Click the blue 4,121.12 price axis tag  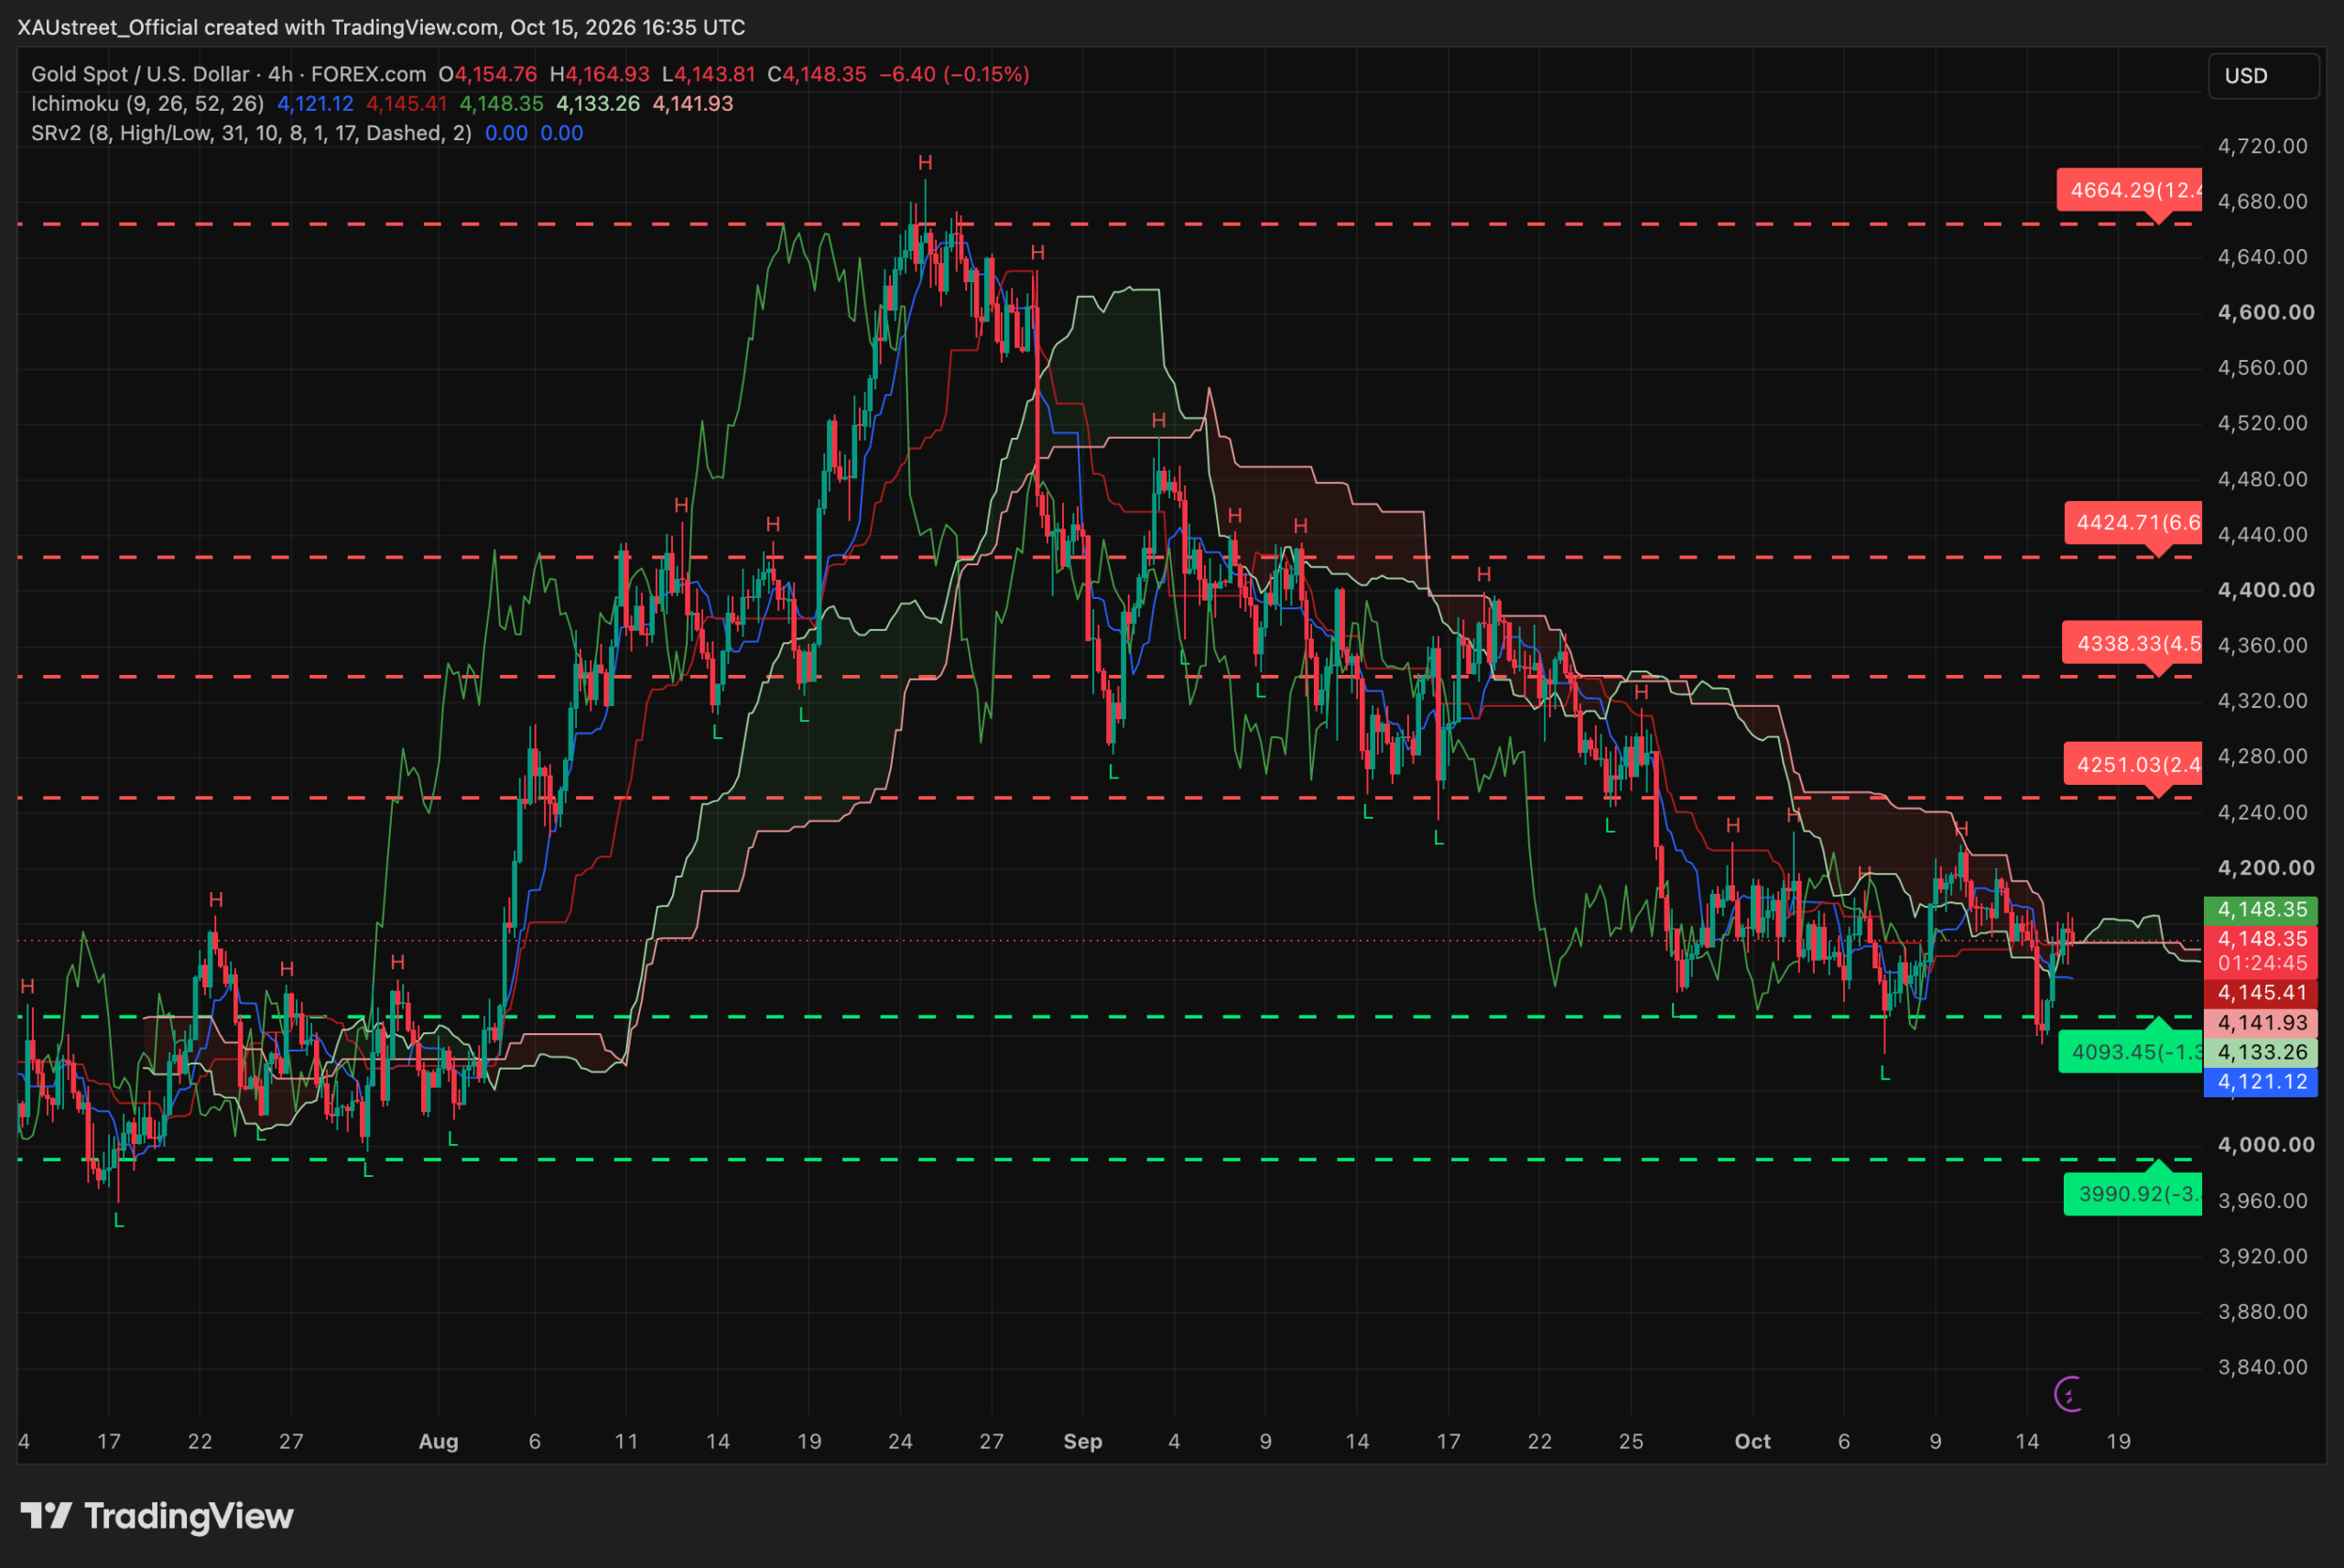2261,1082
